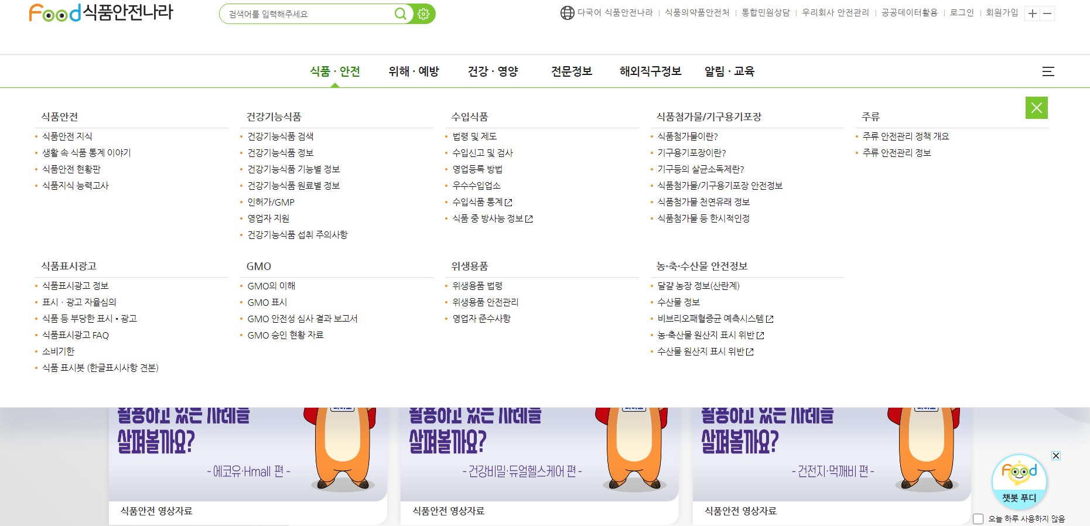Select the 건강 · 영양 menu tab
This screenshot has height=526, width=1090.
coord(493,71)
